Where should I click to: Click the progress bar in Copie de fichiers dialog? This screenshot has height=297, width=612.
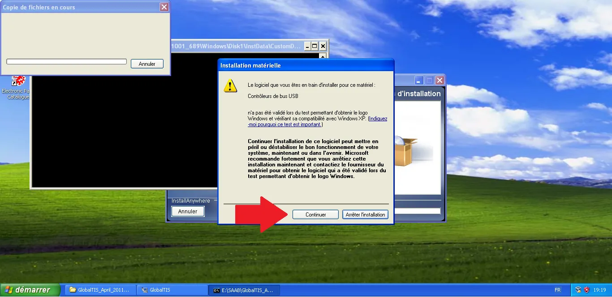66,61
